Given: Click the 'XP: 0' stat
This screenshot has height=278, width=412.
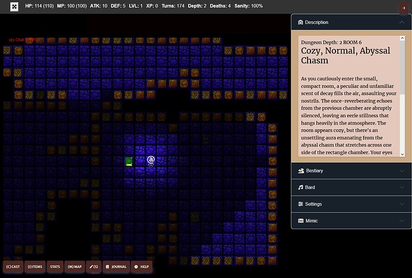Looking at the screenshot, I should click(x=152, y=6).
